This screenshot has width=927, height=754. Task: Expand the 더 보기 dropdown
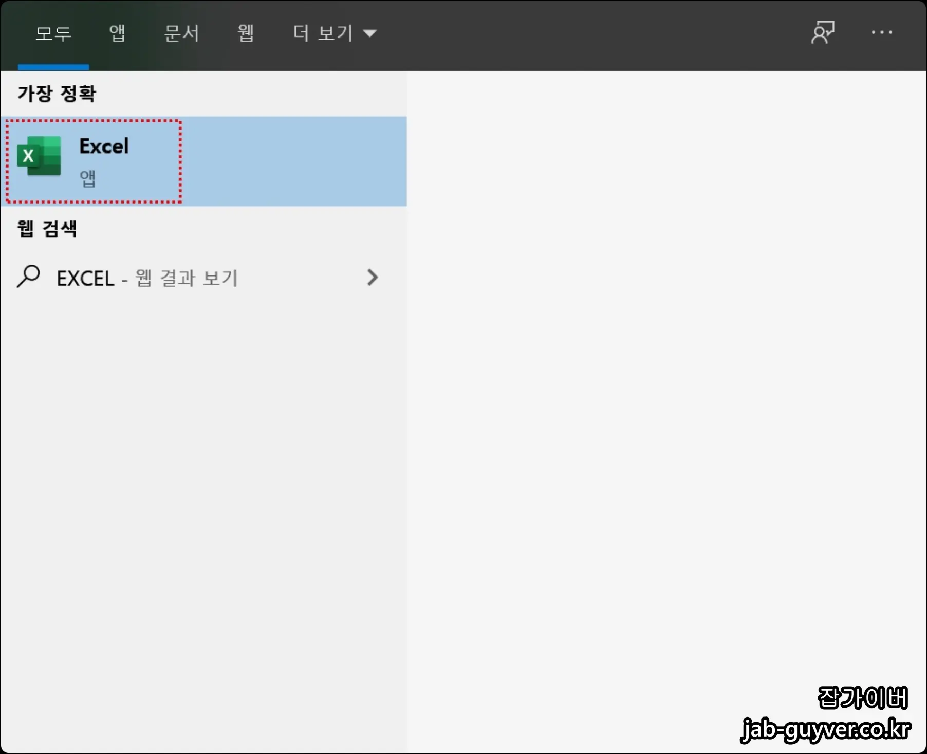(x=335, y=34)
